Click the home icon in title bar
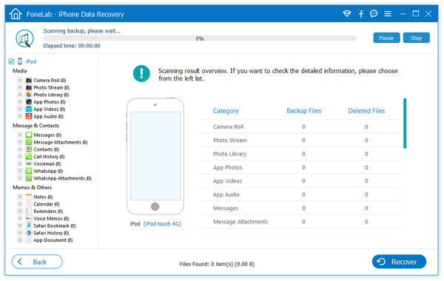The image size is (444, 281). click(x=16, y=13)
